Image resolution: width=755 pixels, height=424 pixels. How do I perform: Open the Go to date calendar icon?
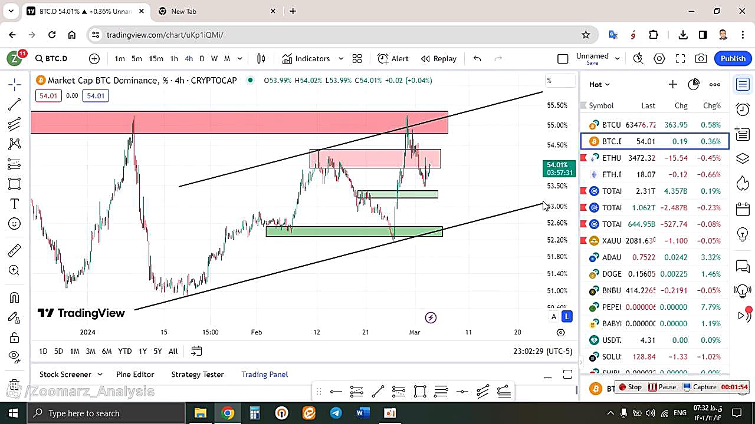click(x=196, y=351)
